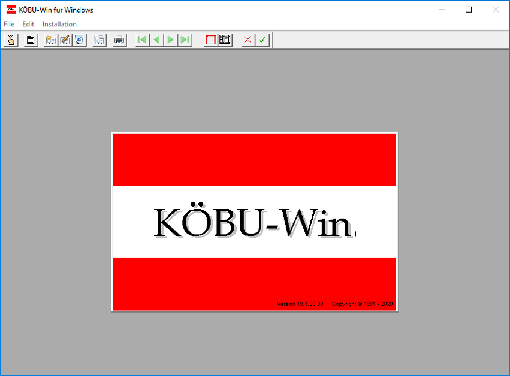This screenshot has height=376, width=510.
Task: Minimize the KÖBU-Win window
Action: coord(442,10)
